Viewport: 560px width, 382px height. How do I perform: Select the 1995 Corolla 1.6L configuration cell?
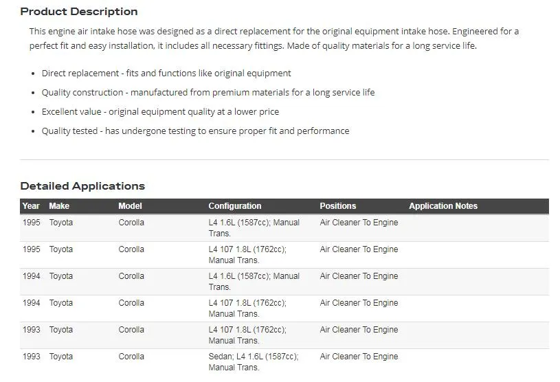254,228
